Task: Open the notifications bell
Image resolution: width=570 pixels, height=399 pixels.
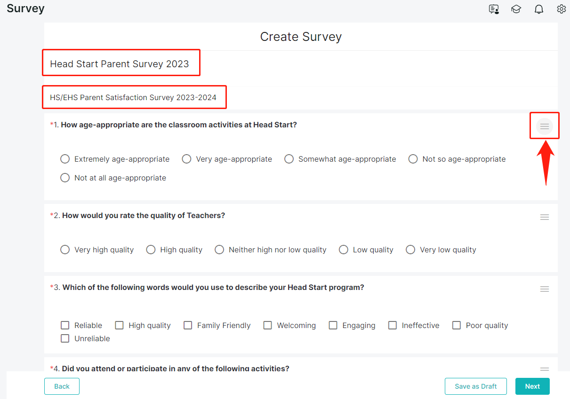Action: pos(539,9)
